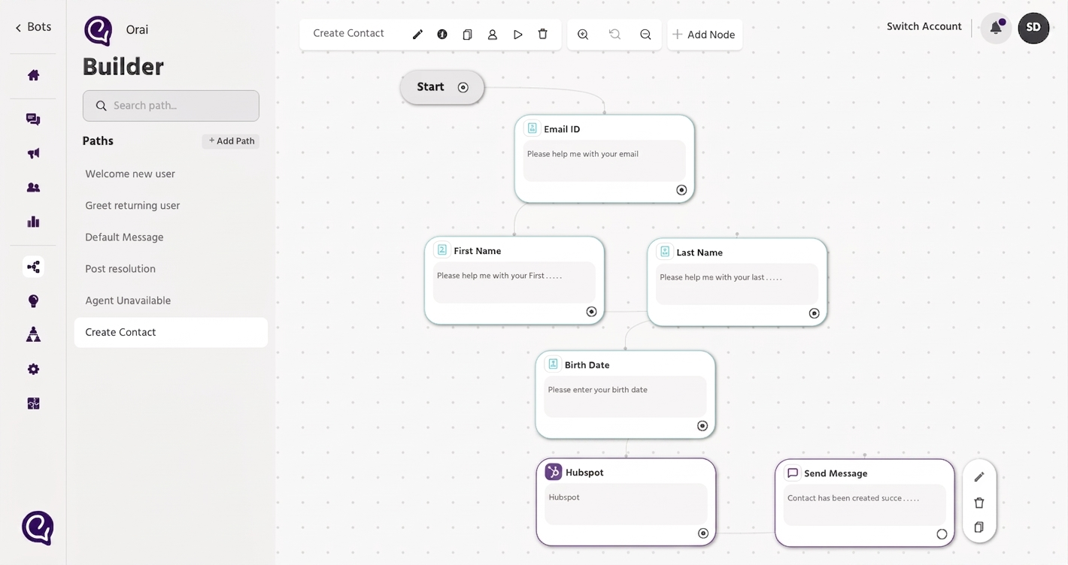Click the Send Message node empty connector
The image size is (1068, 565).
[942, 534]
